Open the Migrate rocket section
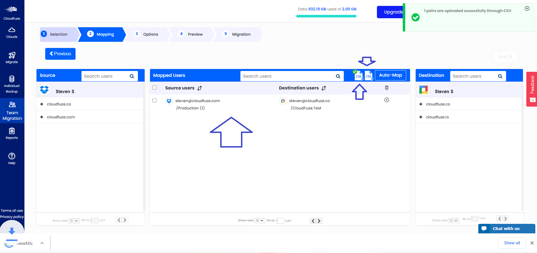 coord(12,58)
